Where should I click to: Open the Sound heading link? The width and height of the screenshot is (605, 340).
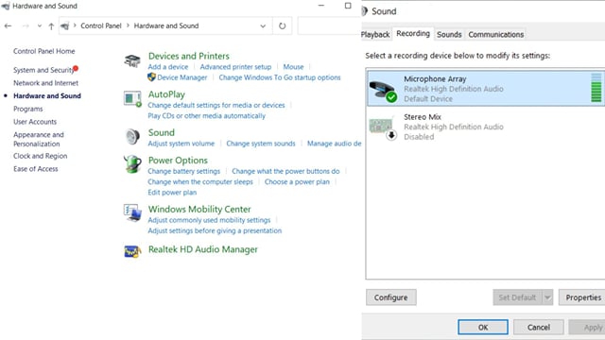162,132
